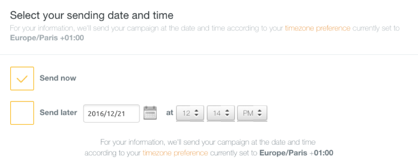Enable the Send later checkbox

click(22, 113)
